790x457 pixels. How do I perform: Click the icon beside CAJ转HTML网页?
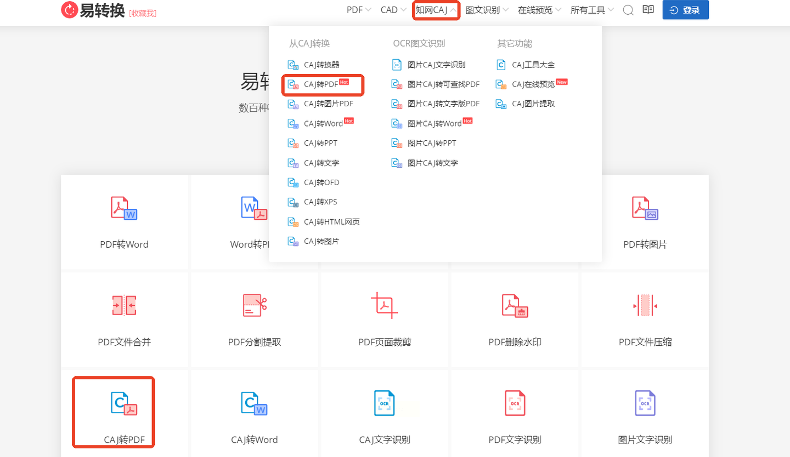click(x=294, y=222)
